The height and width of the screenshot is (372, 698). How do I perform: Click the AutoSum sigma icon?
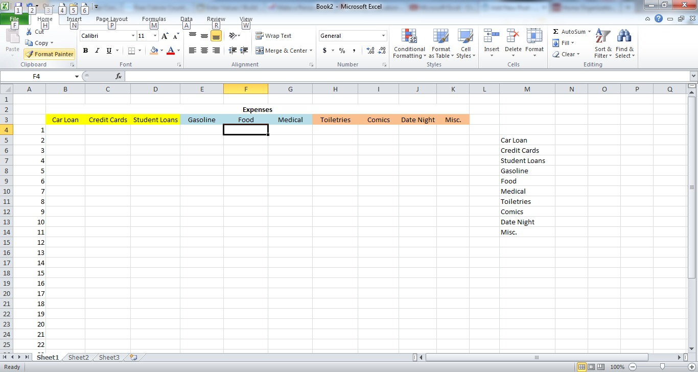pyautogui.click(x=556, y=32)
